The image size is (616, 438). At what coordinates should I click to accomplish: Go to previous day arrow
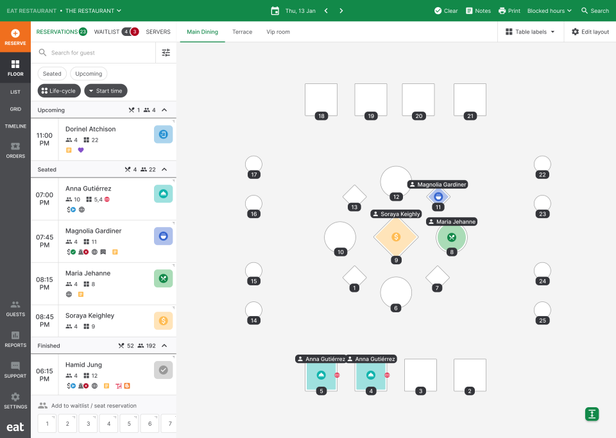click(326, 11)
